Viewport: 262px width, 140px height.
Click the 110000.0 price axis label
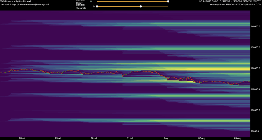pos(256,89)
